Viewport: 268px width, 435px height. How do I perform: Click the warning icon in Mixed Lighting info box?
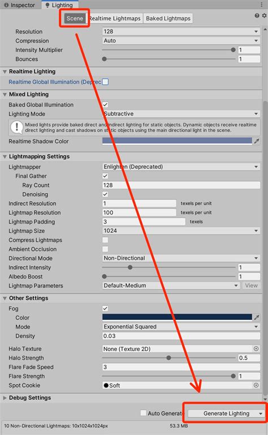coord(16,127)
